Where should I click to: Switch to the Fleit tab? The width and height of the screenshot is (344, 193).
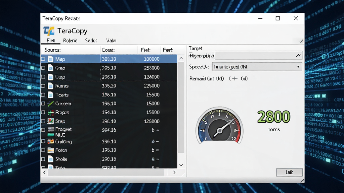click(x=51, y=41)
